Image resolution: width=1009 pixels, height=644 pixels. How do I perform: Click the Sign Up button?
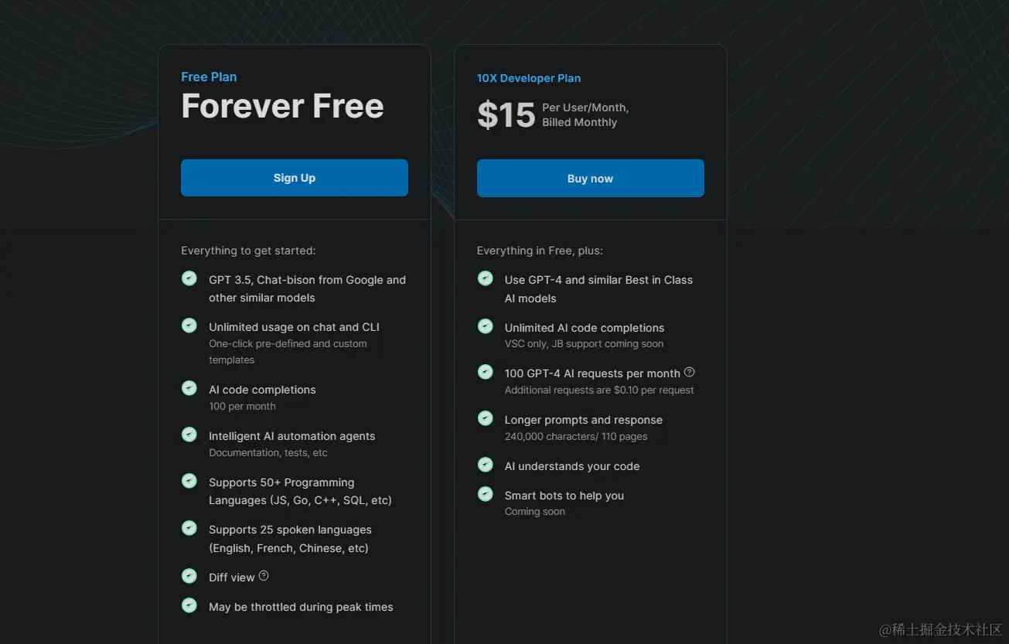[295, 178]
